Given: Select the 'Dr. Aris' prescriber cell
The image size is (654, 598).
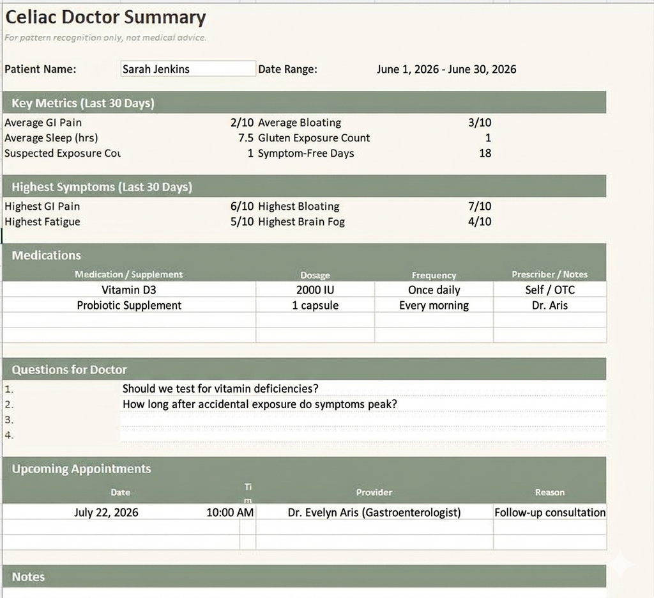Looking at the screenshot, I should click(x=550, y=305).
